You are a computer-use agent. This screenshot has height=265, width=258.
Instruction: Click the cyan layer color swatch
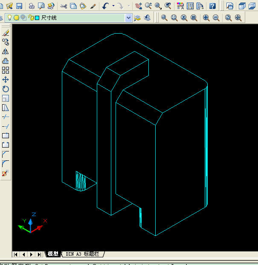(37, 18)
